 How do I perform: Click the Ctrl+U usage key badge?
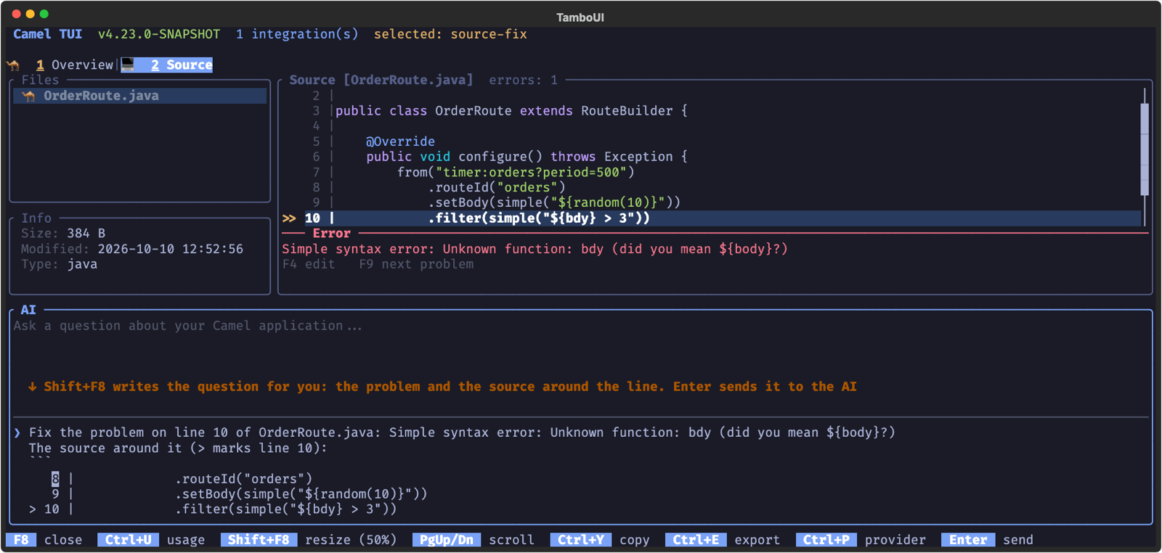(x=129, y=540)
